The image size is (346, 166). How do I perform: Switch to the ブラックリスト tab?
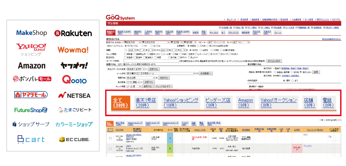click(233, 32)
